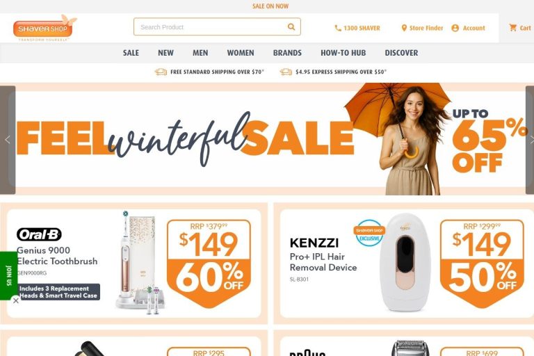534x356 pixels.
Task: Advance to next banner slide arrow
Action: pos(530,140)
